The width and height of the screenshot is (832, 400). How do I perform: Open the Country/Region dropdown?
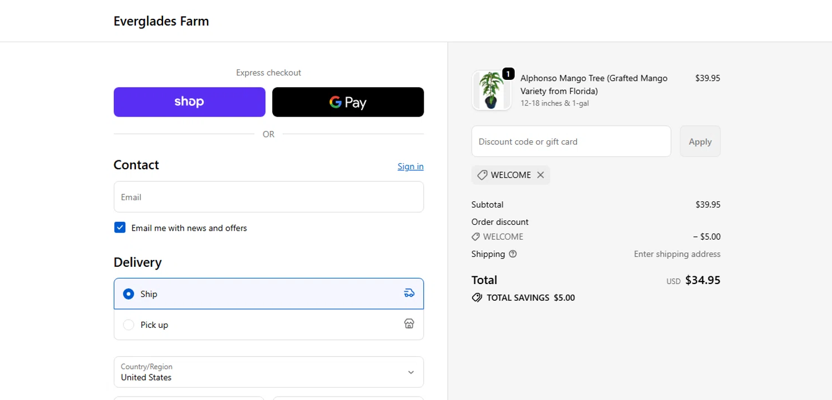pyautogui.click(x=268, y=372)
